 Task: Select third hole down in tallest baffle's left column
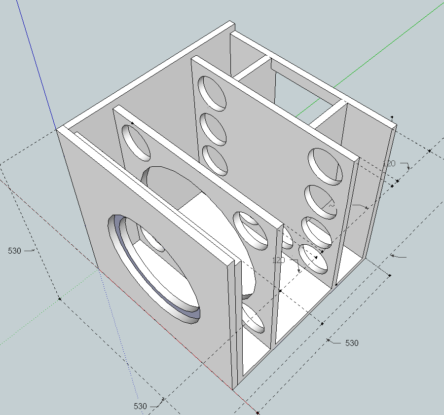click(x=215, y=160)
